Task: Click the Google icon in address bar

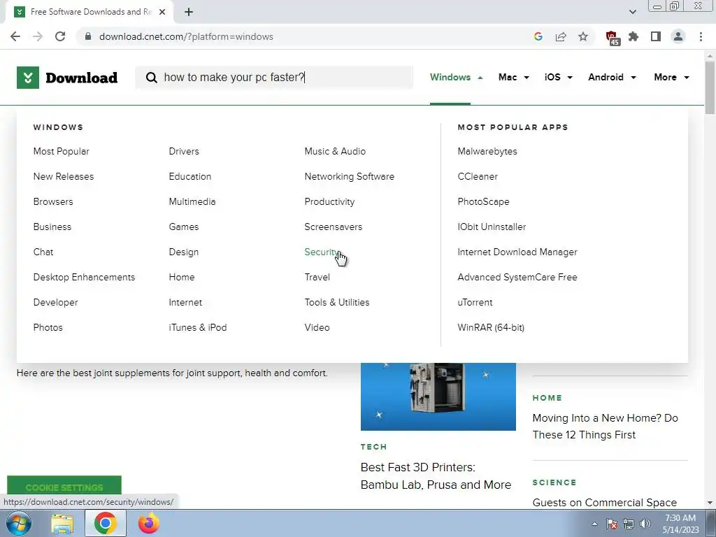Action: click(538, 36)
